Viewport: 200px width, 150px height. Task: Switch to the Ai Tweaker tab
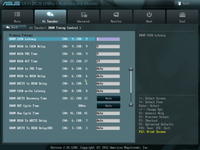pyautogui.click(x=50, y=17)
